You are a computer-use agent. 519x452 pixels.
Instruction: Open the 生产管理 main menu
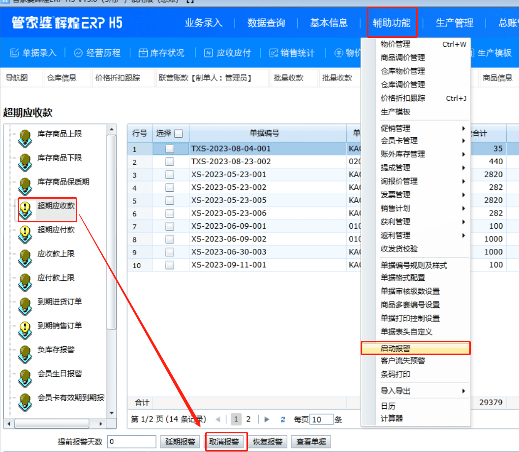[455, 23]
